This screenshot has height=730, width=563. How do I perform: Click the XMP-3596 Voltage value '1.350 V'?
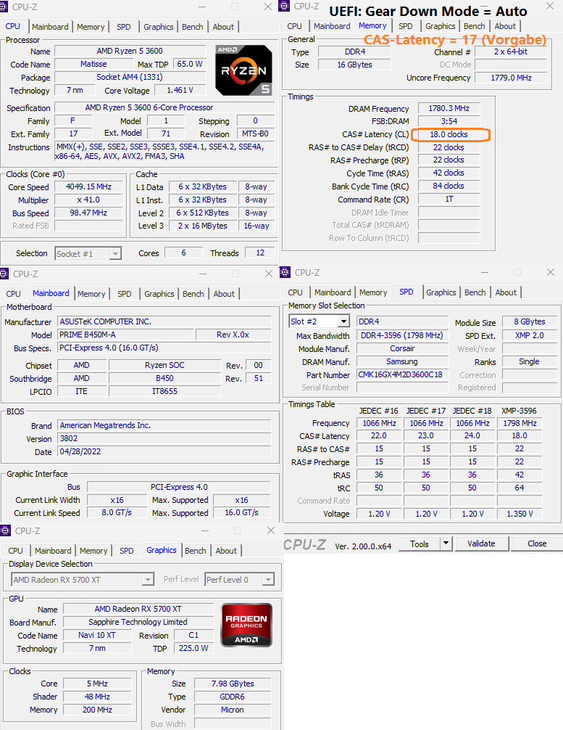coord(520,514)
